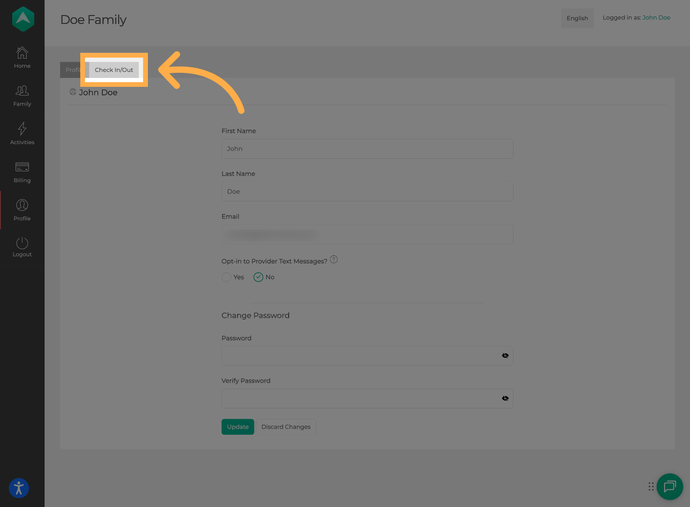
Task: Open Activities using the lightning bolt icon
Action: point(22,133)
